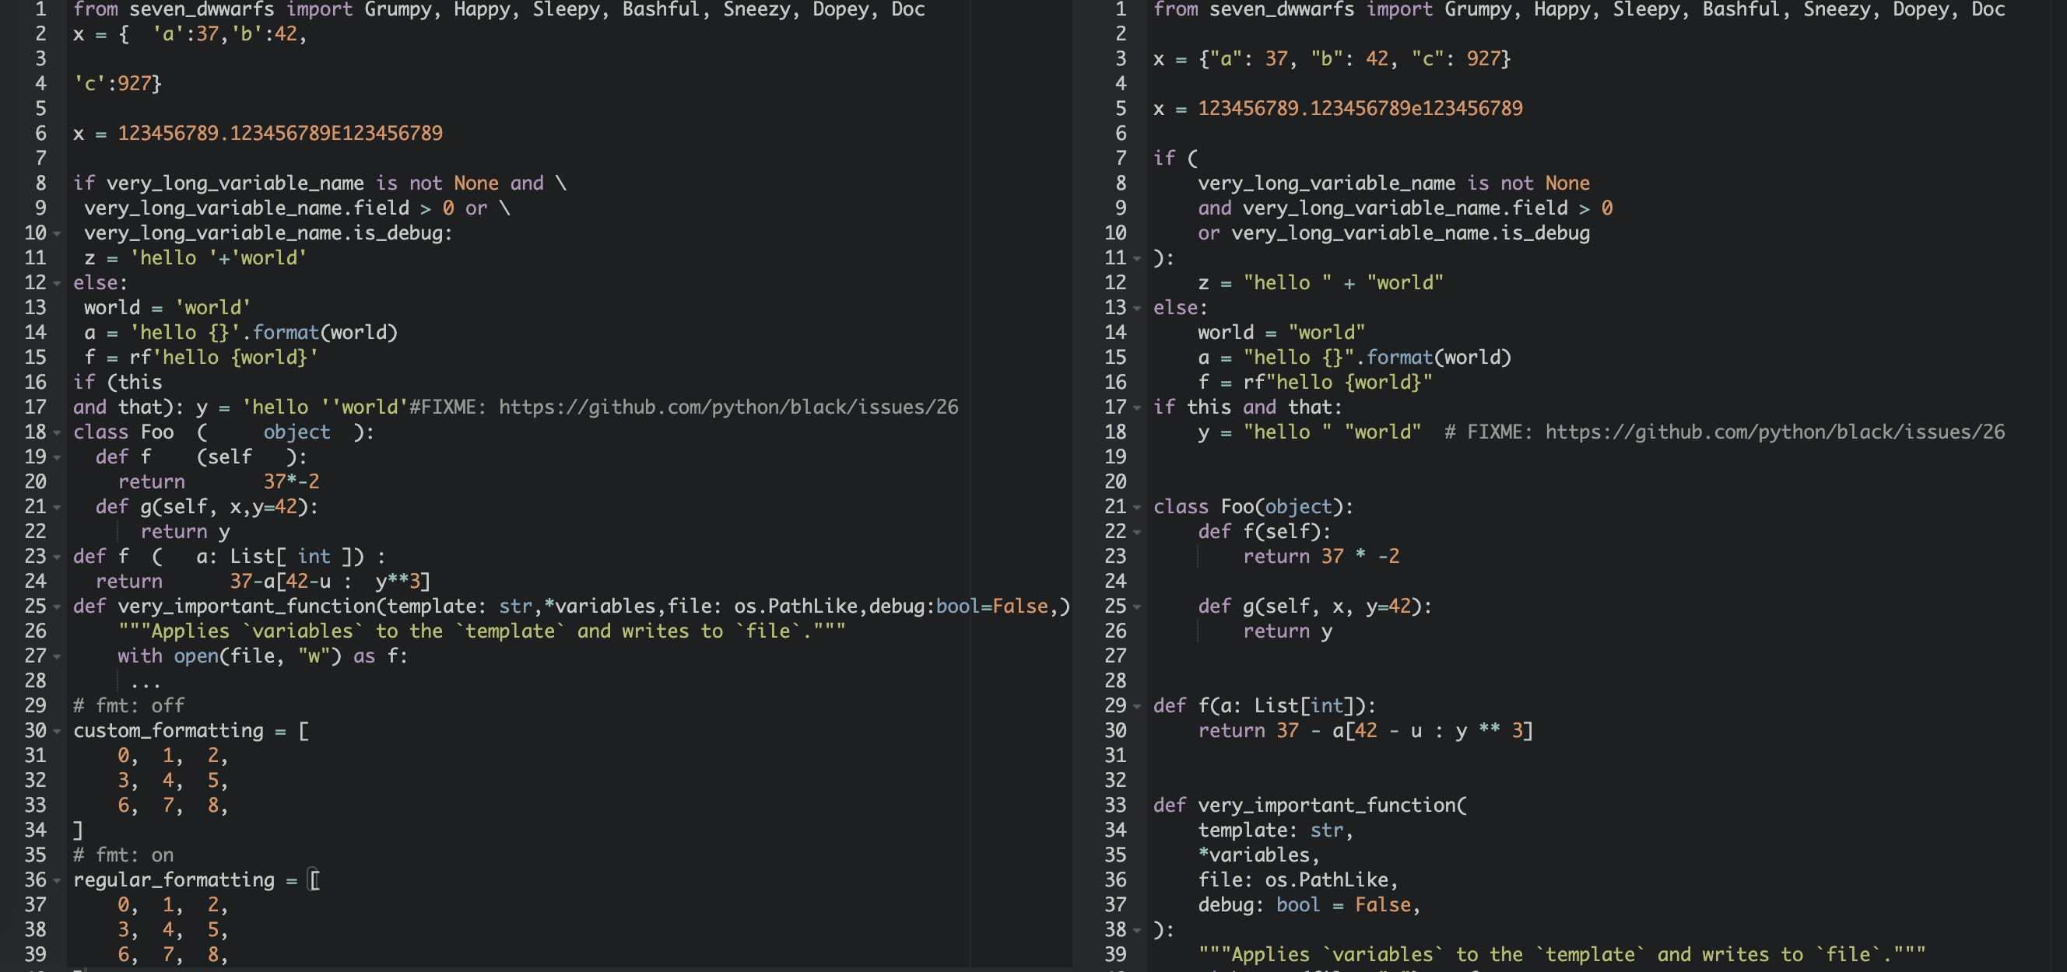
Task: Fold regular_formatting list at left line 36
Action: 57,879
